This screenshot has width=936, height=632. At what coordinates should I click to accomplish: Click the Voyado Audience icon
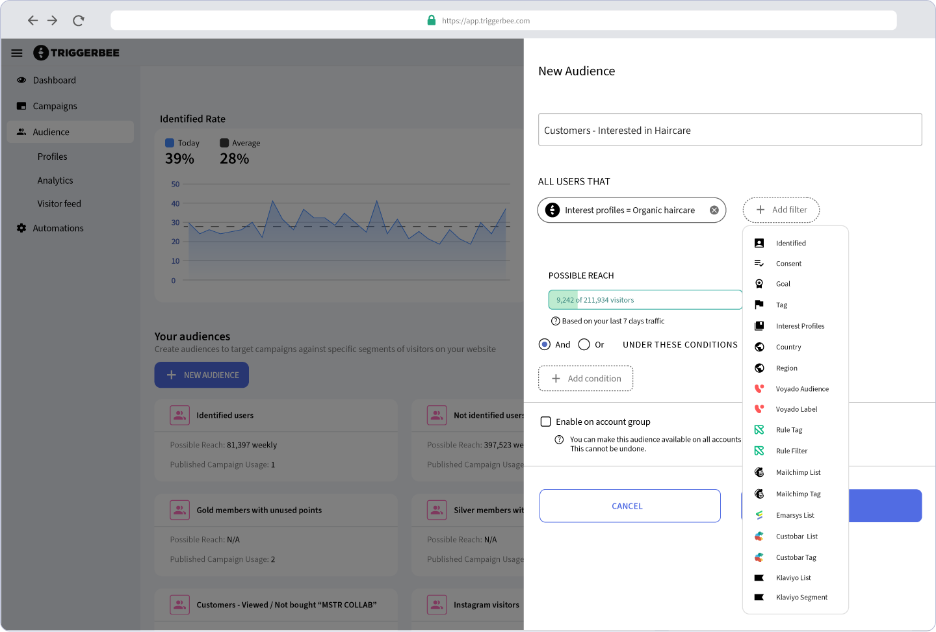click(759, 388)
